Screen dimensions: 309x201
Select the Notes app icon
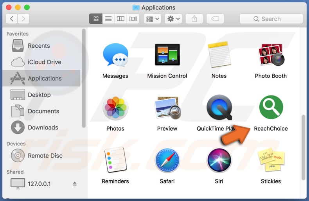(x=219, y=55)
